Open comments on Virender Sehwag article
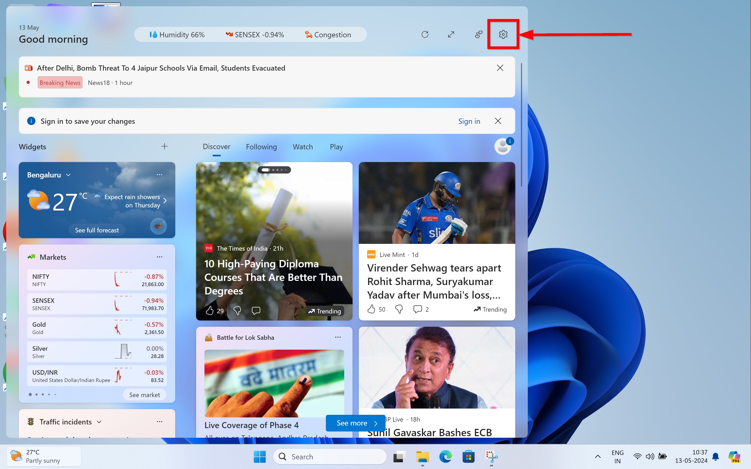This screenshot has width=751, height=469. pyautogui.click(x=417, y=309)
